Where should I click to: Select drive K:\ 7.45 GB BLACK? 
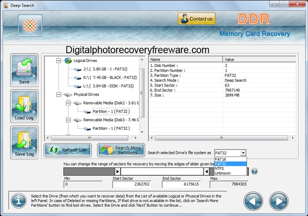coord(110,77)
